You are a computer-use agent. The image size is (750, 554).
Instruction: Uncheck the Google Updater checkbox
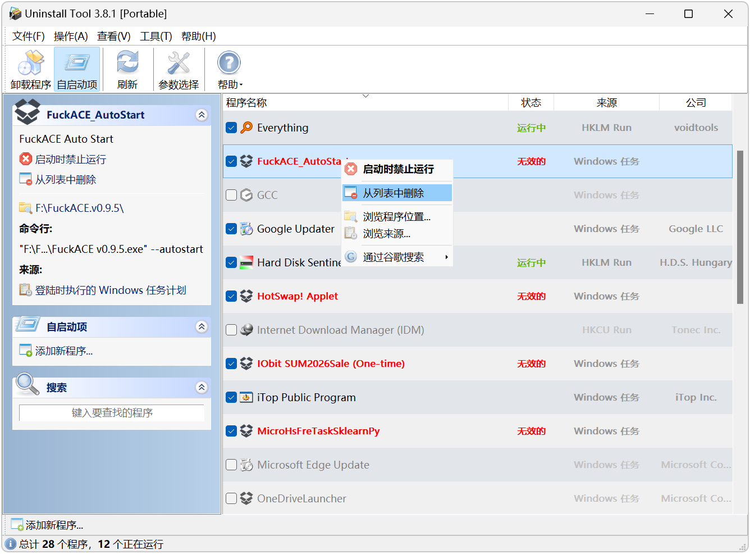coord(231,229)
